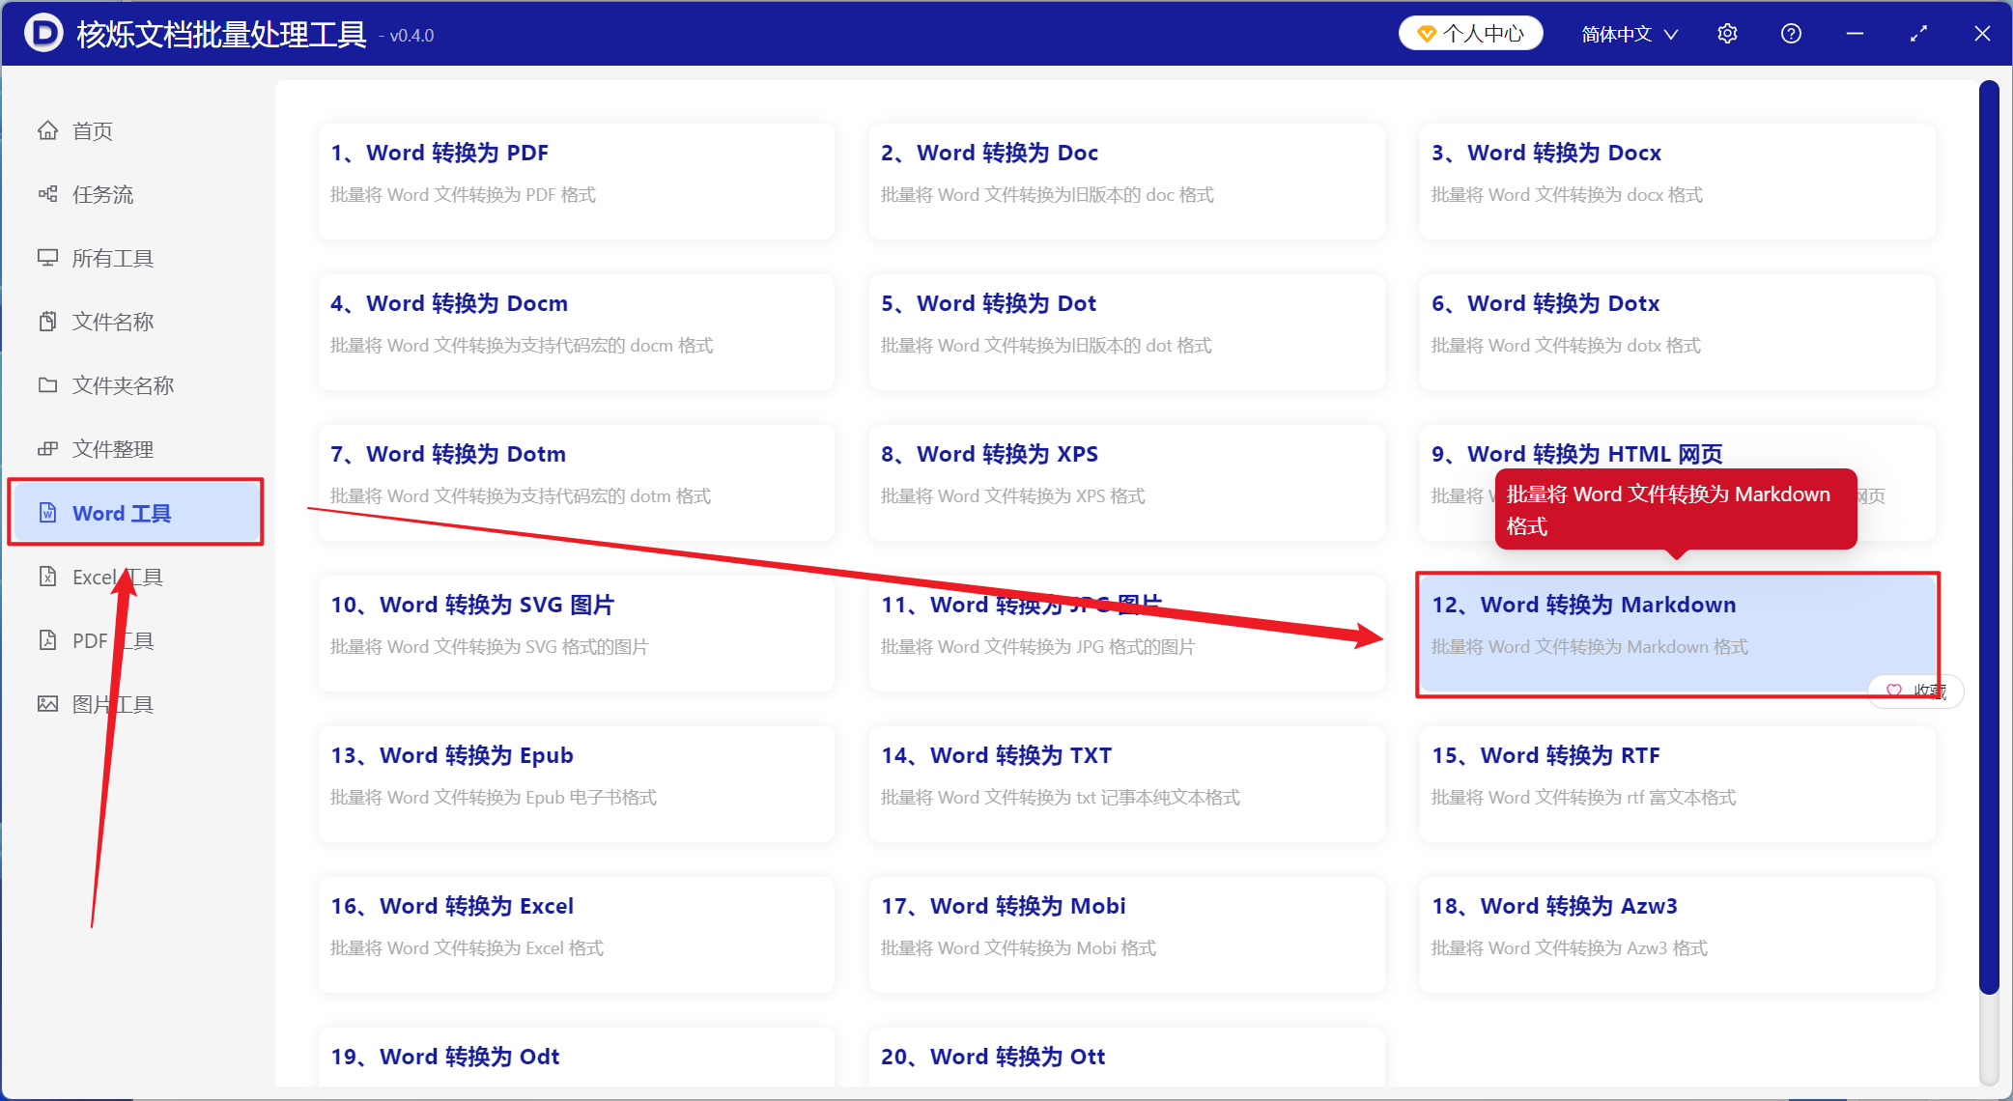Choose Word 转换为 Markdown tool card

[1677, 633]
